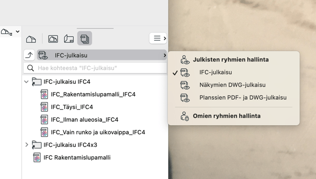Click the IFC_Ilman alueosia_IFC4 file icon
Viewport: 316px width, 179px height.
click(44, 119)
